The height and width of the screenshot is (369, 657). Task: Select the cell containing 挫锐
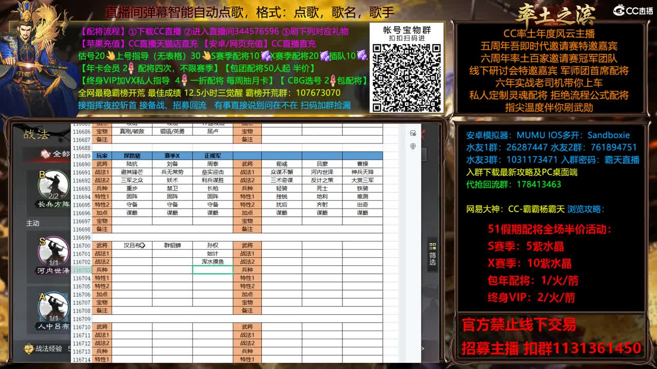point(282,196)
